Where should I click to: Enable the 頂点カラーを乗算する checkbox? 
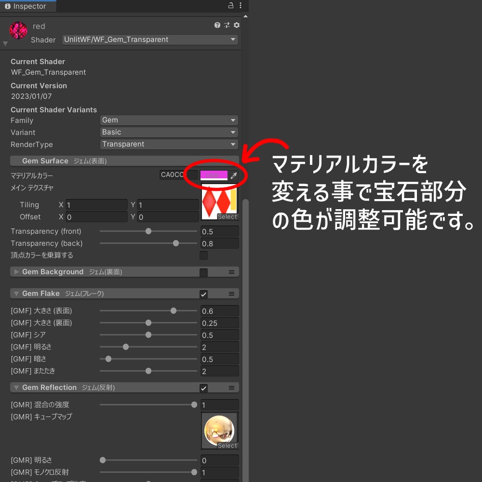[203, 255]
